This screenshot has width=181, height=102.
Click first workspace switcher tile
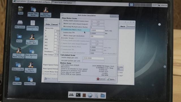coord(132,5)
